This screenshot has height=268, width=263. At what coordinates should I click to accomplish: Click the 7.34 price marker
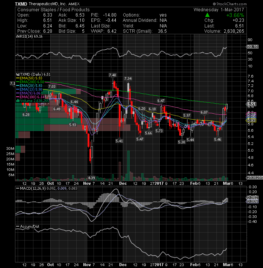coord(128,78)
